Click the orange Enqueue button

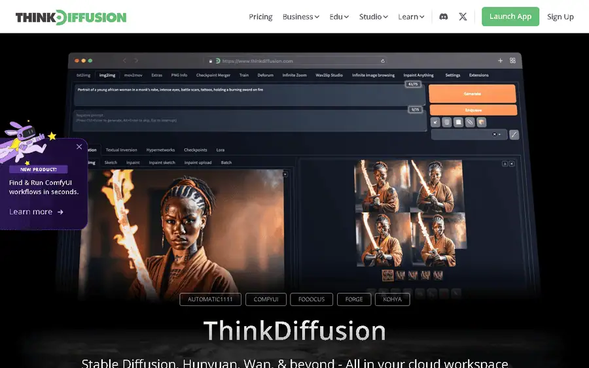point(473,110)
